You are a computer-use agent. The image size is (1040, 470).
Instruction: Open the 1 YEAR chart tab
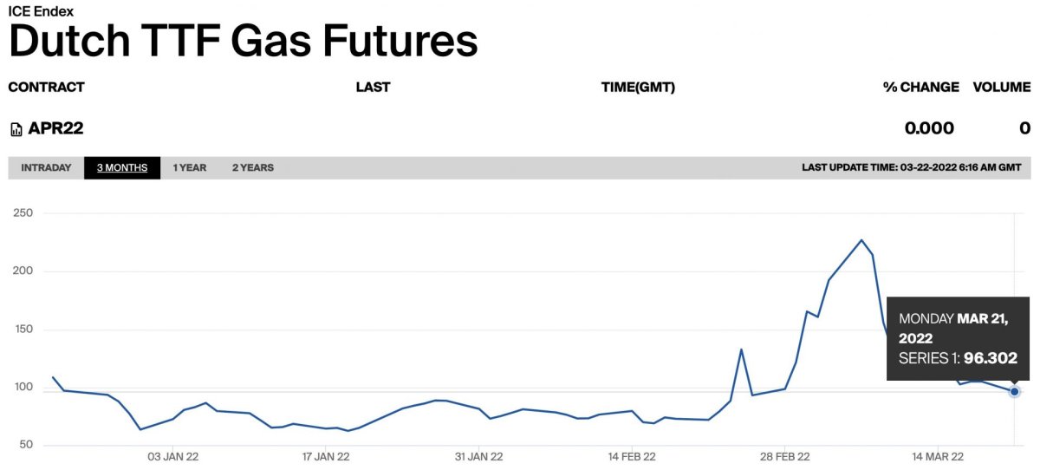[189, 167]
